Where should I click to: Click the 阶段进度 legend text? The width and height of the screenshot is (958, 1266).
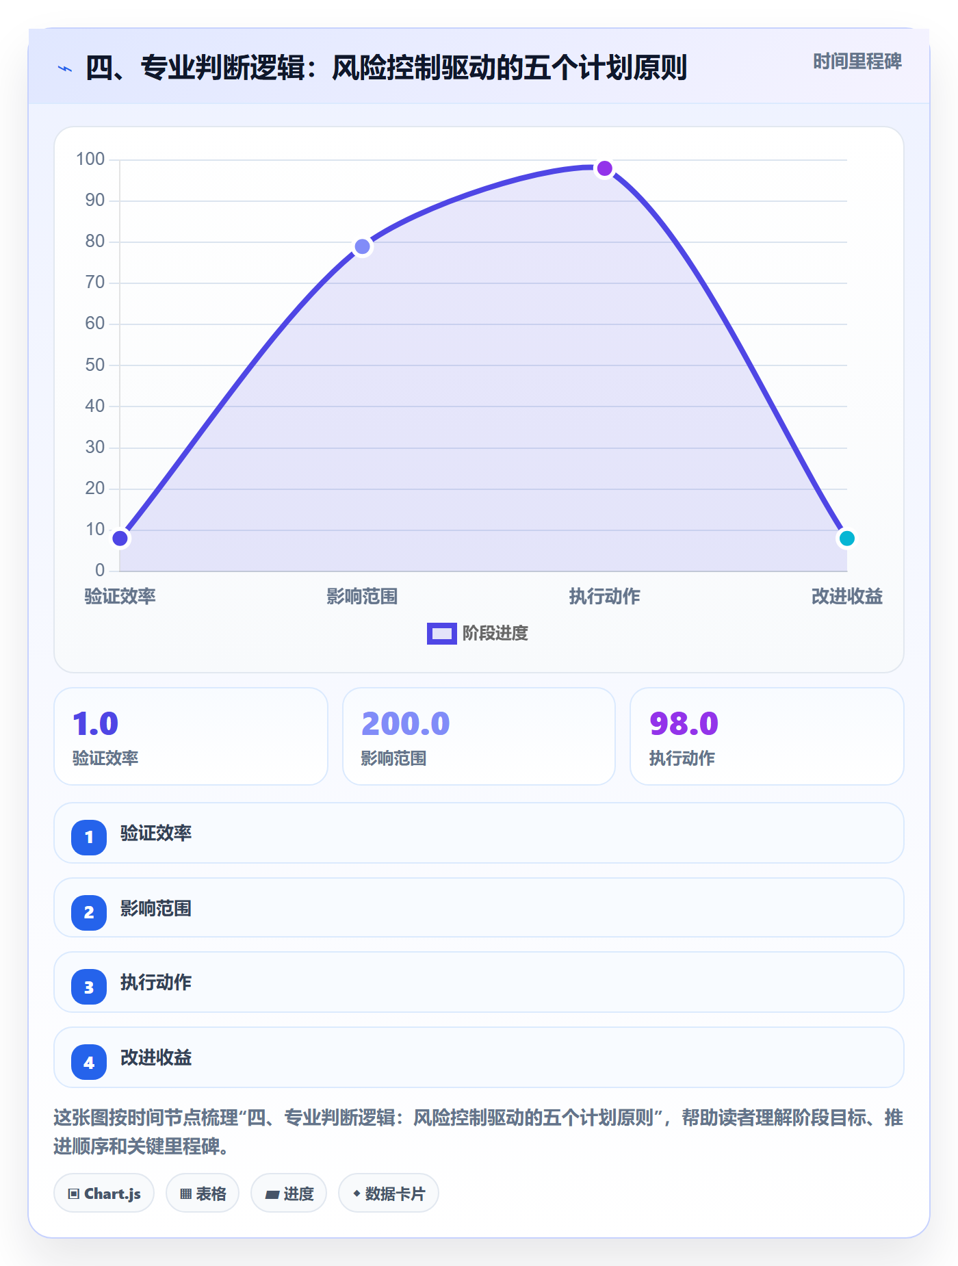click(x=495, y=634)
